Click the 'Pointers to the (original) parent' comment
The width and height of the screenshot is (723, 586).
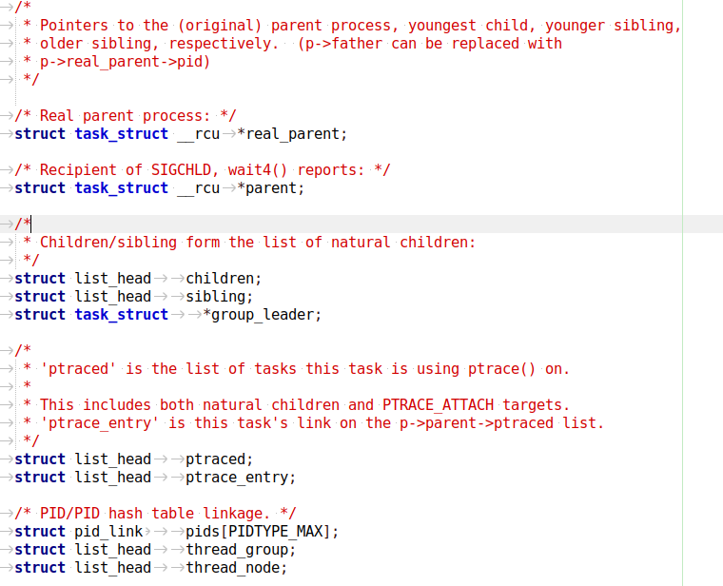361,26
